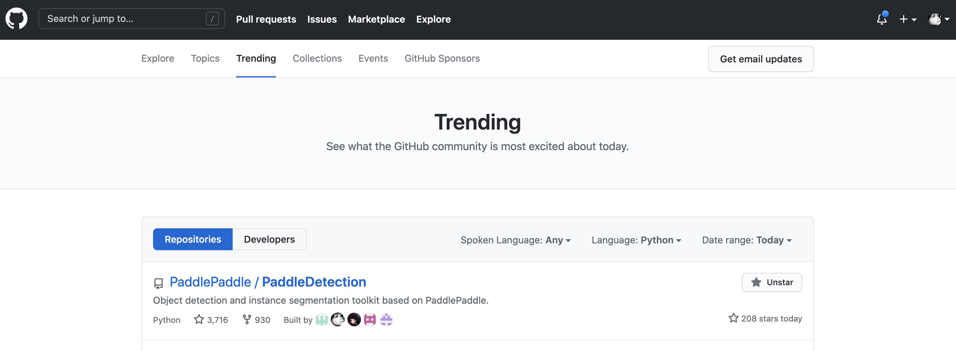Image resolution: width=956 pixels, height=351 pixels.
Task: Click the first Built by contributor avatar
Action: [x=322, y=319]
